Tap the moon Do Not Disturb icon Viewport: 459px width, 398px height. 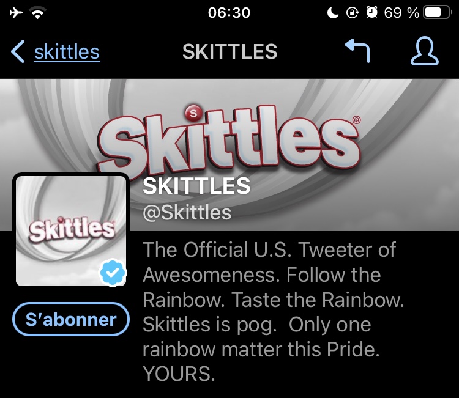click(332, 13)
